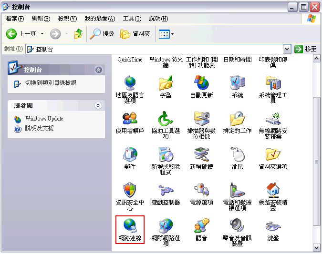
Task: Click the scrollbar down arrow
Action: (316, 248)
